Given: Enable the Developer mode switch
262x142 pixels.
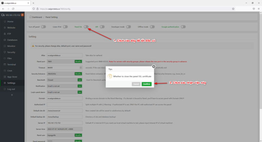Looking at the screenshot, I should coord(129,27).
